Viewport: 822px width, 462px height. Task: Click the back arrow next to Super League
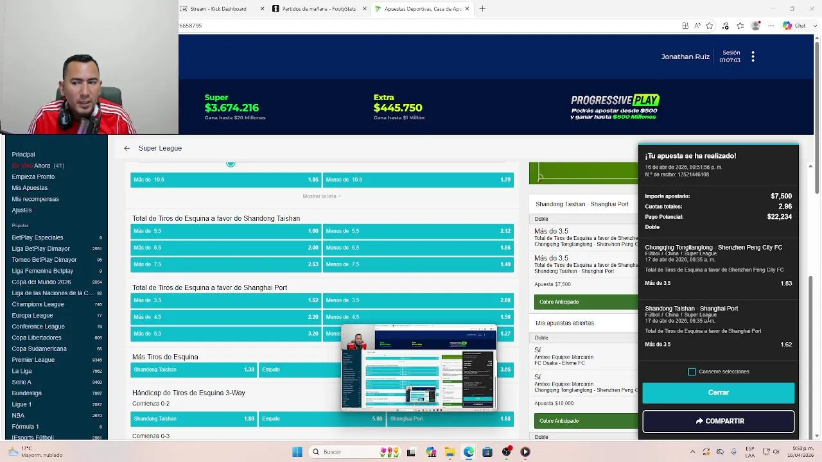point(127,148)
